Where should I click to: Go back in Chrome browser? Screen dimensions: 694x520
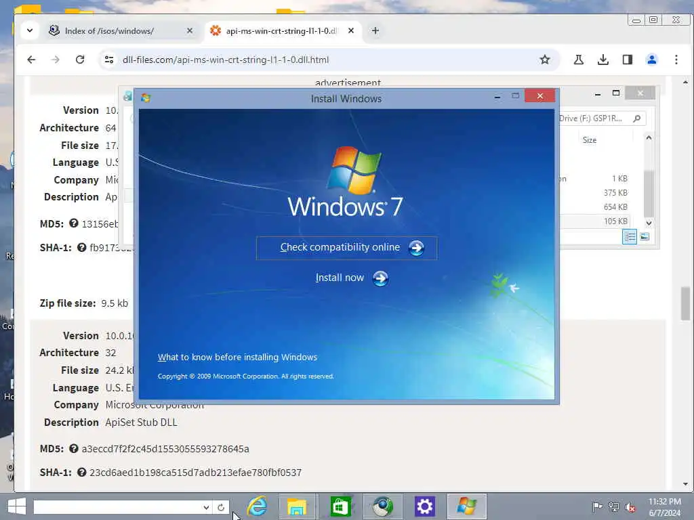pos(31,60)
